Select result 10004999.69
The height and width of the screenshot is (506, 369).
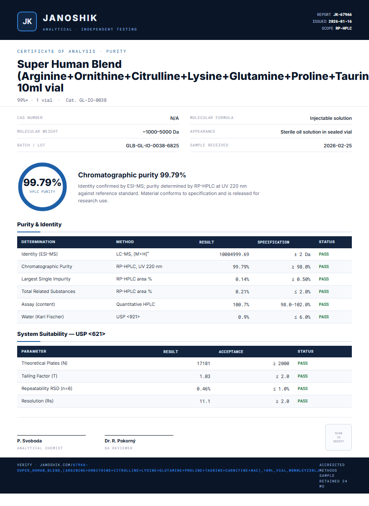click(x=234, y=255)
